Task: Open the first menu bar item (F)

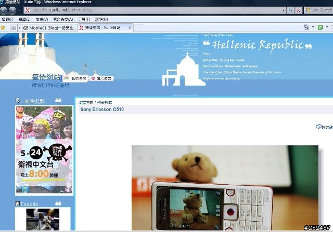Action: [7, 19]
